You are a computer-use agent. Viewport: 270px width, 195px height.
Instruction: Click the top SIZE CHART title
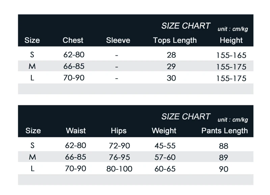(186, 26)
